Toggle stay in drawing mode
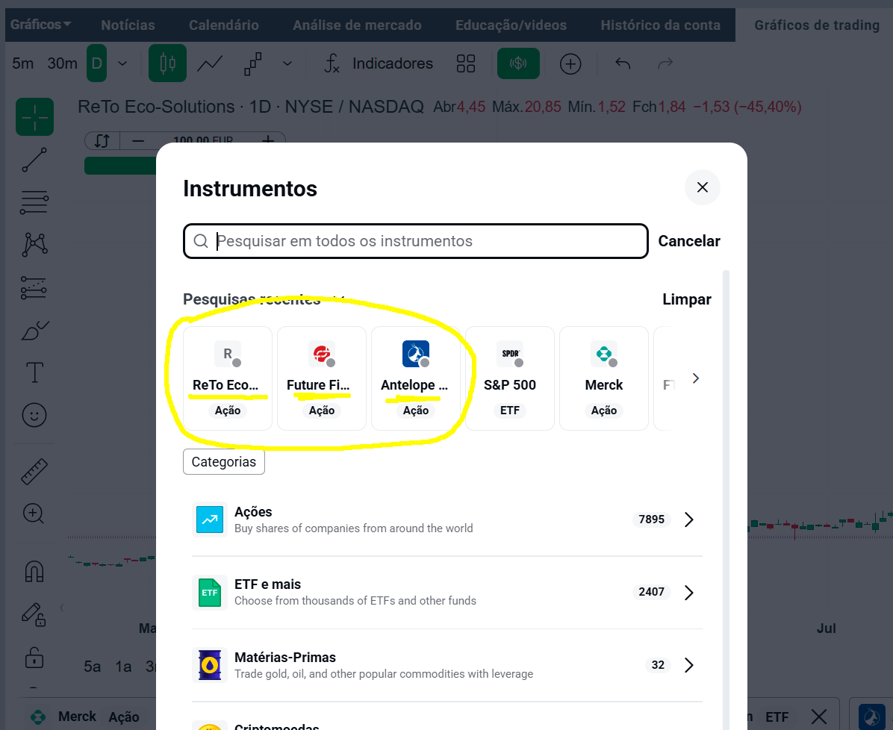Image resolution: width=893 pixels, height=730 pixels. click(x=34, y=614)
